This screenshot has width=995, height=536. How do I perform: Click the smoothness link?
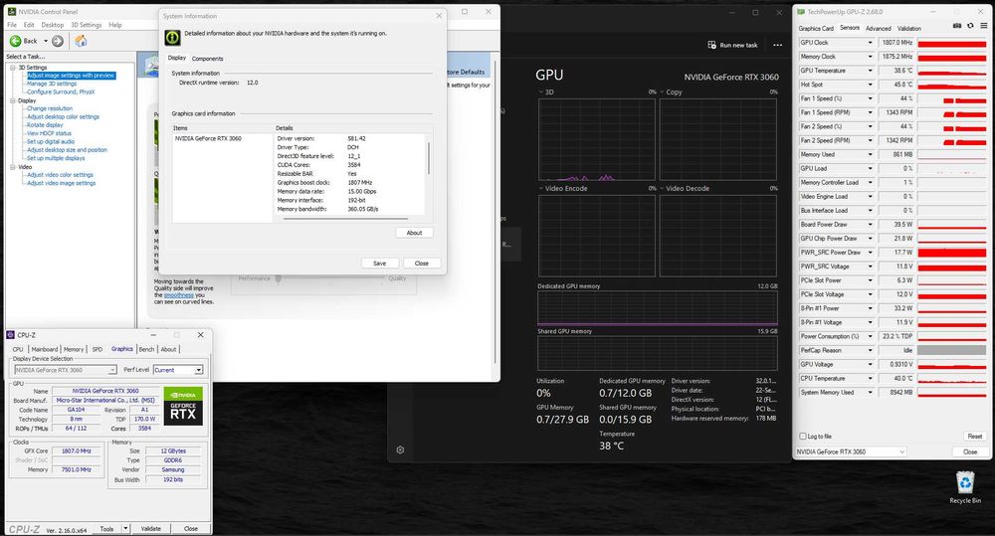[179, 295]
